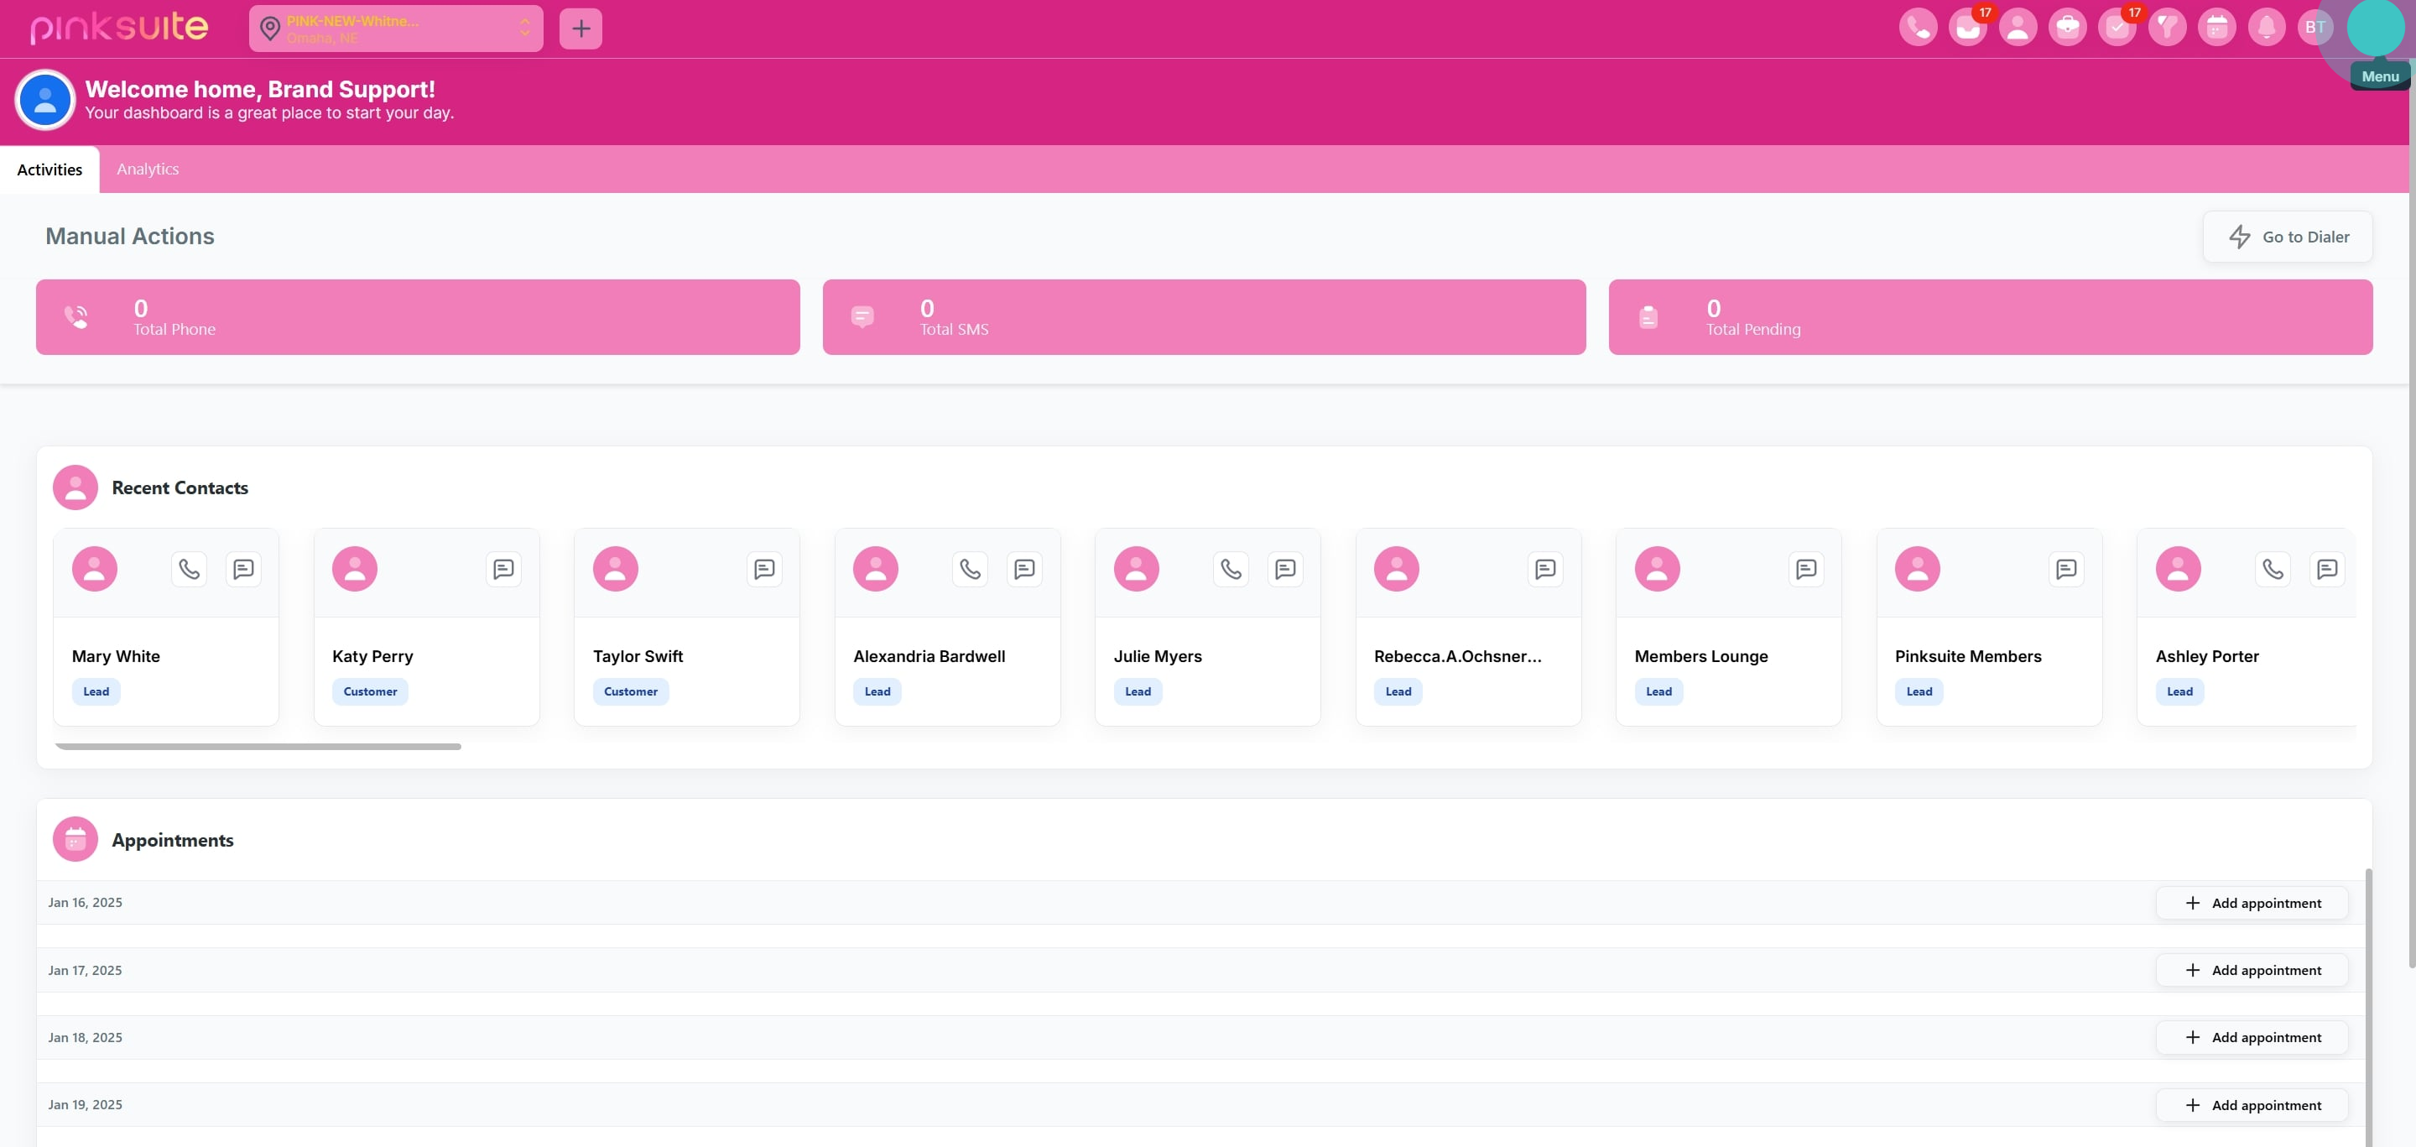This screenshot has width=2416, height=1147.
Task: Open the teal Menu circle button
Action: [x=2375, y=27]
